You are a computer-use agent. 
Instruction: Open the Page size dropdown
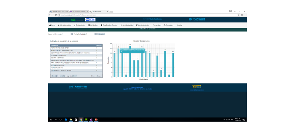point(75,76)
